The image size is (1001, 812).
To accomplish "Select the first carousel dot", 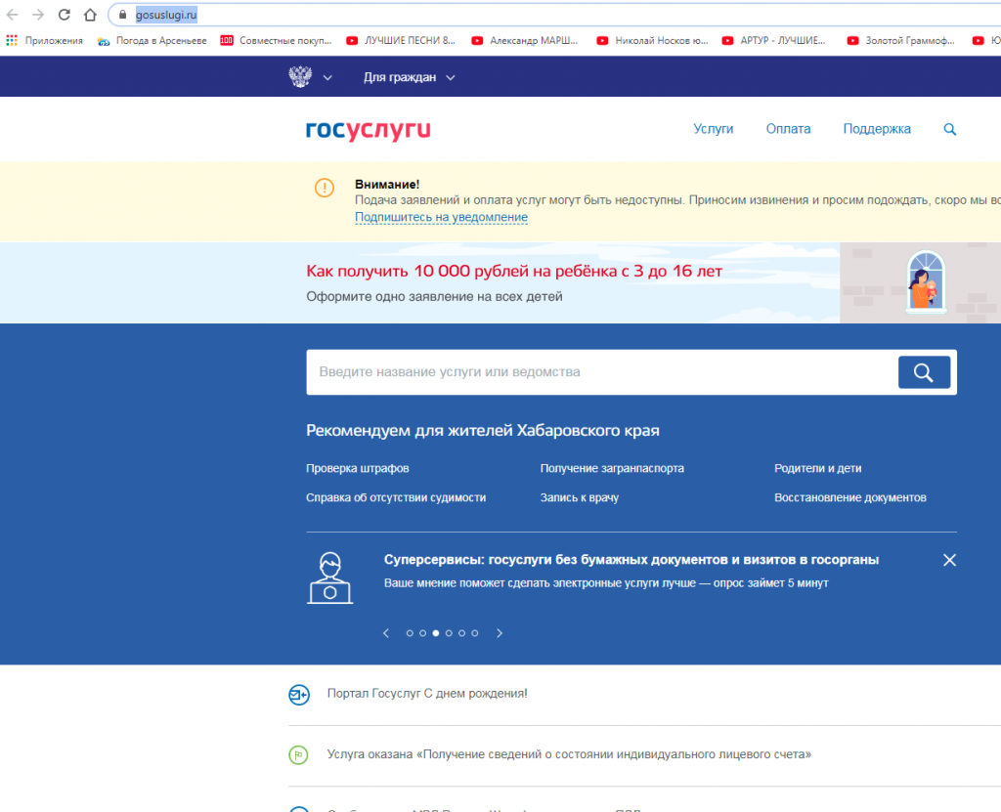I will coord(410,633).
